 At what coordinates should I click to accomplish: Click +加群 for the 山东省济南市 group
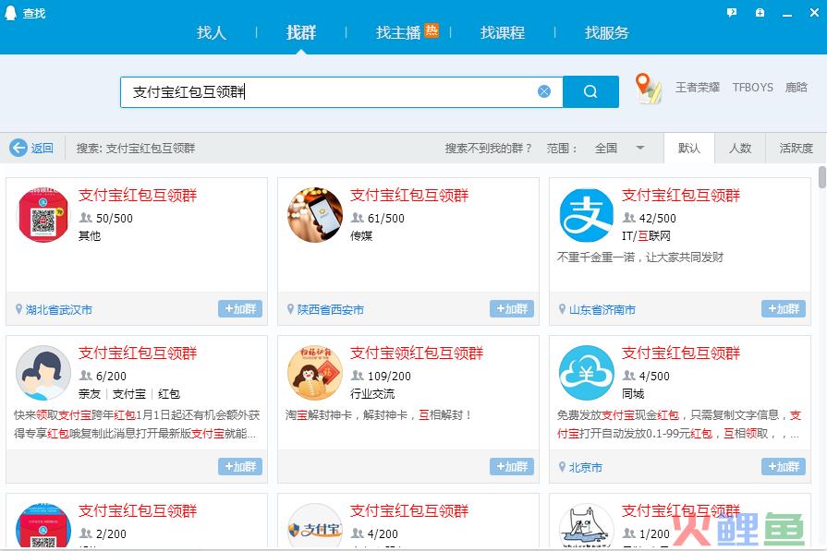pyautogui.click(x=784, y=308)
